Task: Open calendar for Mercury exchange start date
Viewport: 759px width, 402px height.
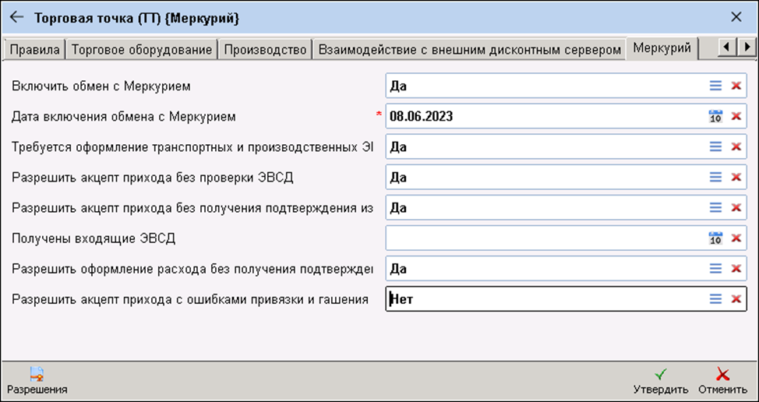Action: coord(715,116)
